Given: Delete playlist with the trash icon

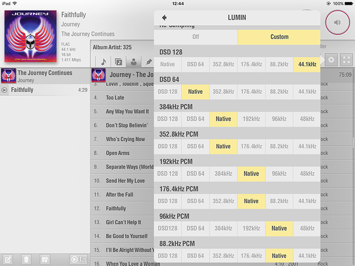Looking at the screenshot, I should (26, 259).
